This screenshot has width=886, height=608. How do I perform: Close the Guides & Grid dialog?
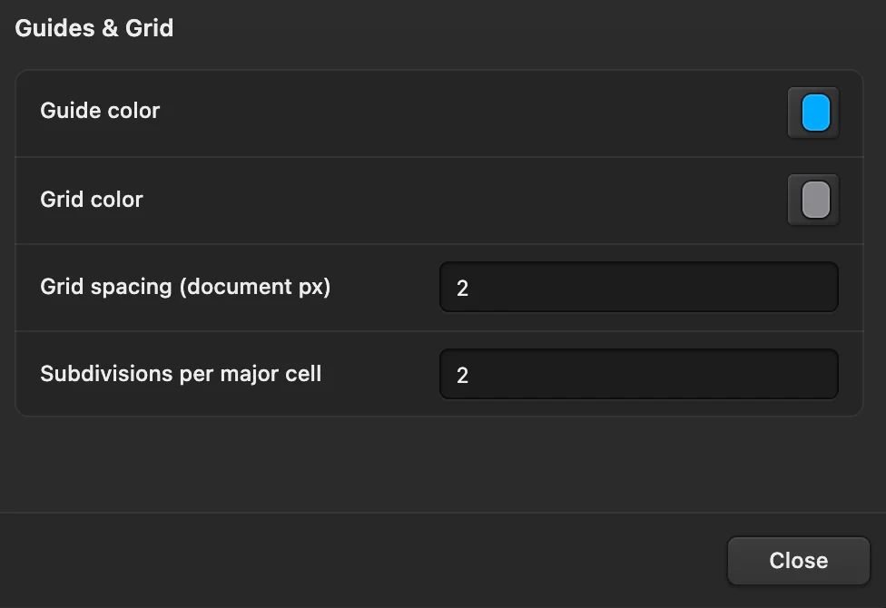799,561
